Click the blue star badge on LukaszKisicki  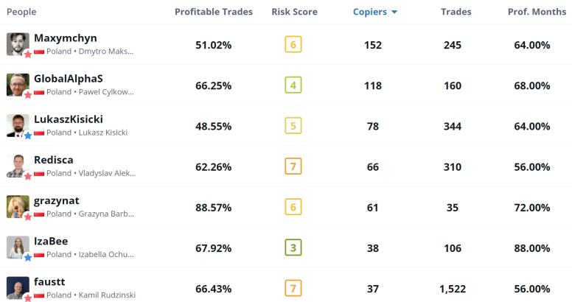28,136
